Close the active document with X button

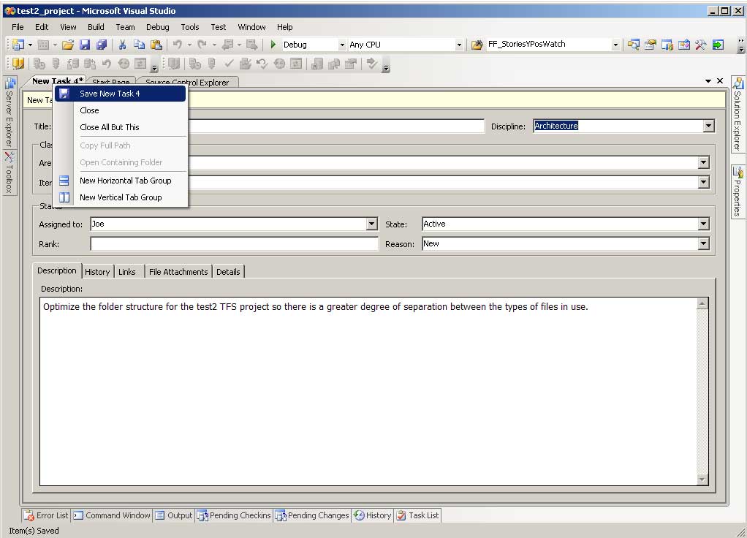point(720,81)
